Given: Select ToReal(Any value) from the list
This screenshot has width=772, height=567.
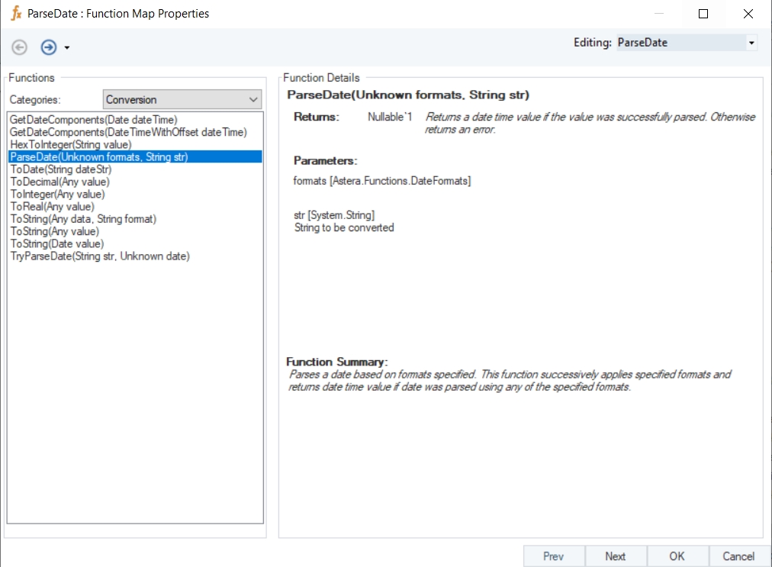Looking at the screenshot, I should [52, 206].
